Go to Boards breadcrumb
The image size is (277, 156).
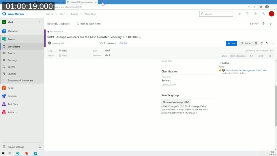(x=74, y=14)
